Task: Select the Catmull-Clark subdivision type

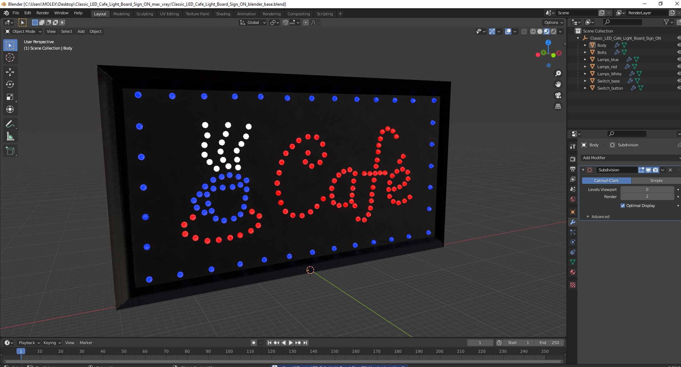Action: click(x=606, y=181)
